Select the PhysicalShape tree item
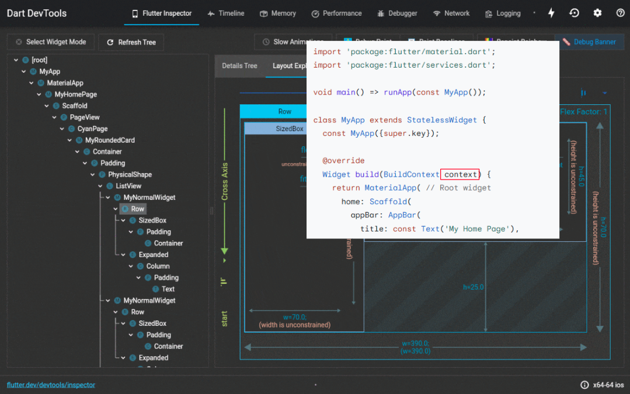 (x=130, y=174)
